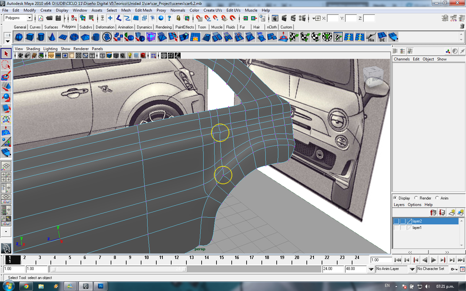Select the Anim layer radio button
This screenshot has height=291, width=466.
(x=437, y=198)
